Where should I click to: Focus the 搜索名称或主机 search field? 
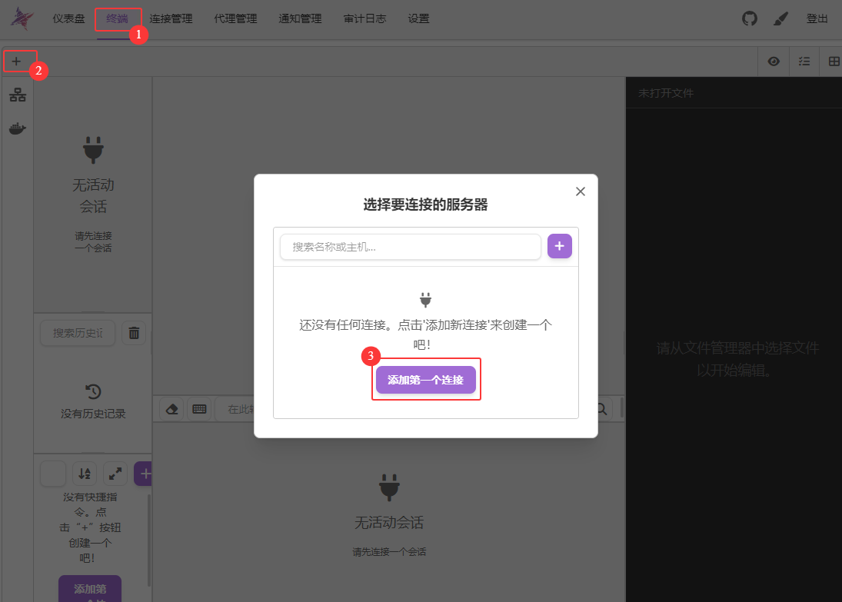(x=411, y=247)
